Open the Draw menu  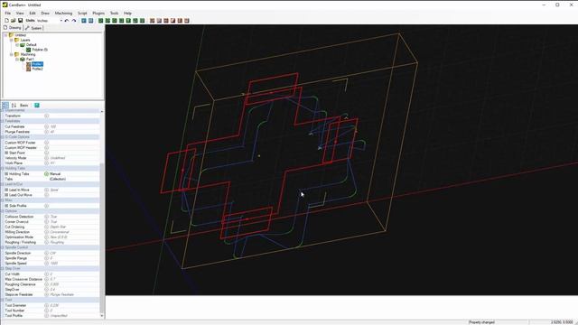[45, 13]
